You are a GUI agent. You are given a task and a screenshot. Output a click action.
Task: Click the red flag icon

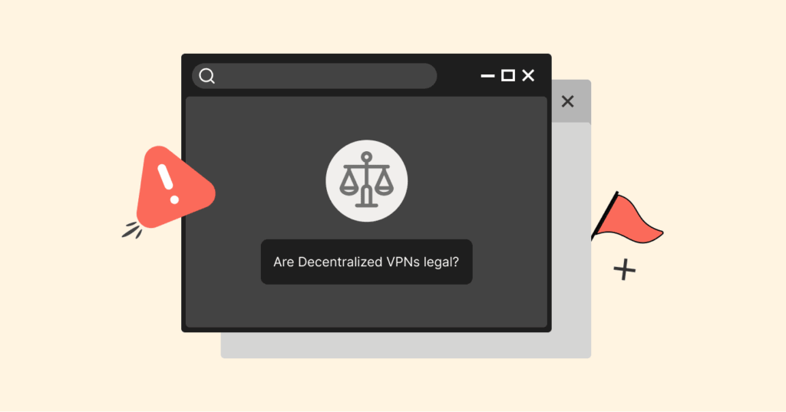point(628,219)
